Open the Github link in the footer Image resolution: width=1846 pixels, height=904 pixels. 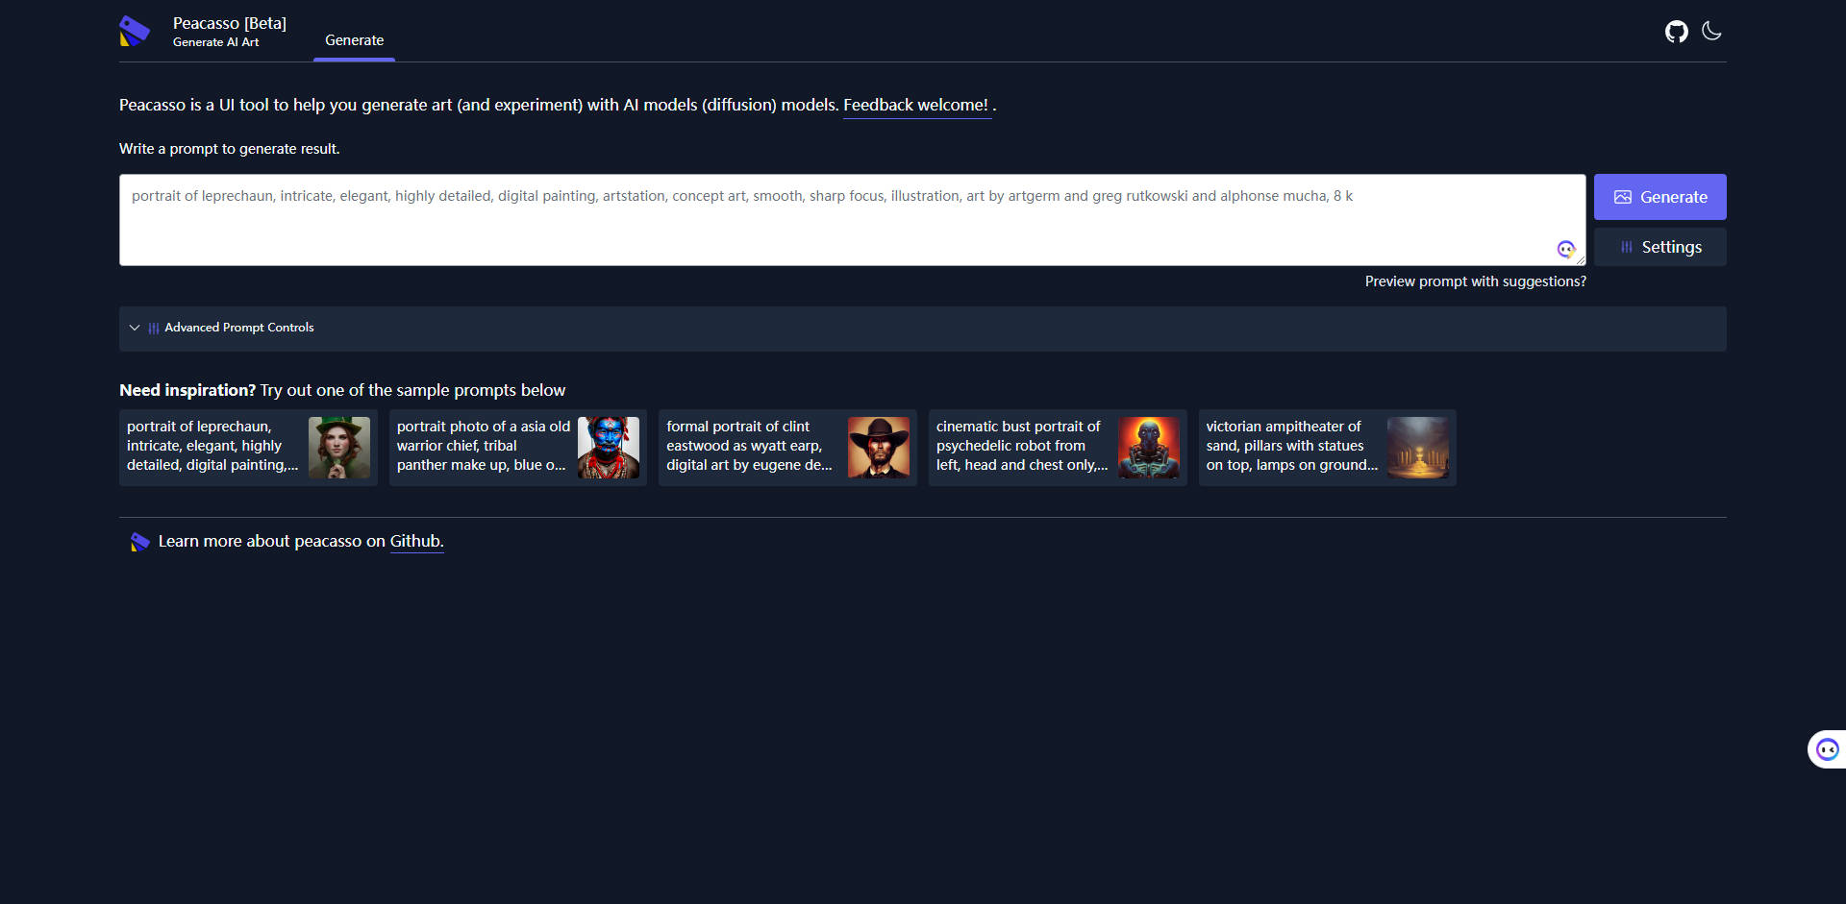[415, 541]
